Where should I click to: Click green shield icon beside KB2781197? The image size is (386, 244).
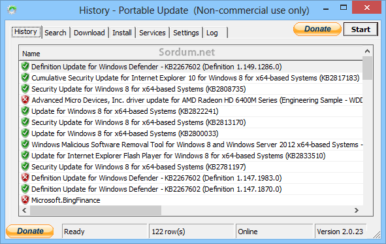tap(25, 167)
